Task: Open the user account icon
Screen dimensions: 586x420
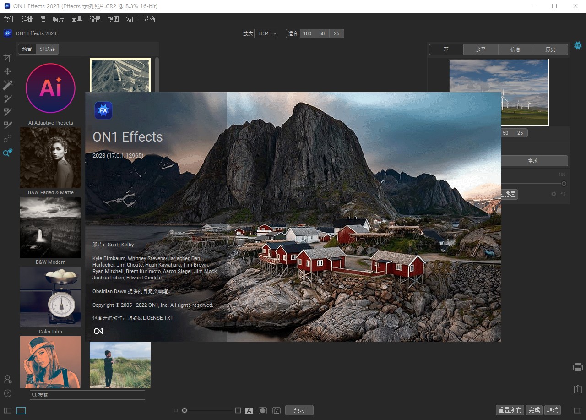Action: 8,379
